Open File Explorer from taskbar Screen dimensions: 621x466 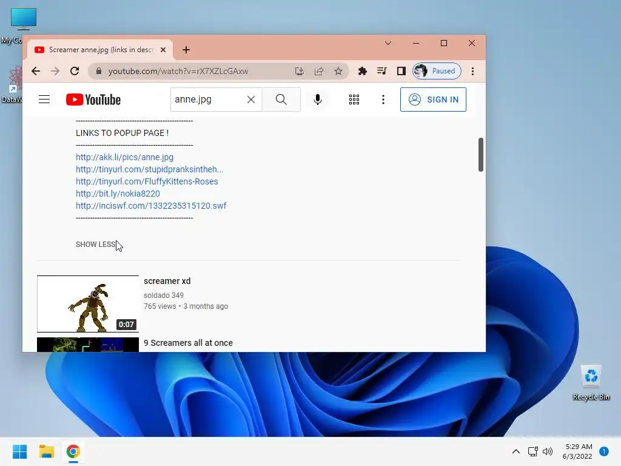click(46, 451)
